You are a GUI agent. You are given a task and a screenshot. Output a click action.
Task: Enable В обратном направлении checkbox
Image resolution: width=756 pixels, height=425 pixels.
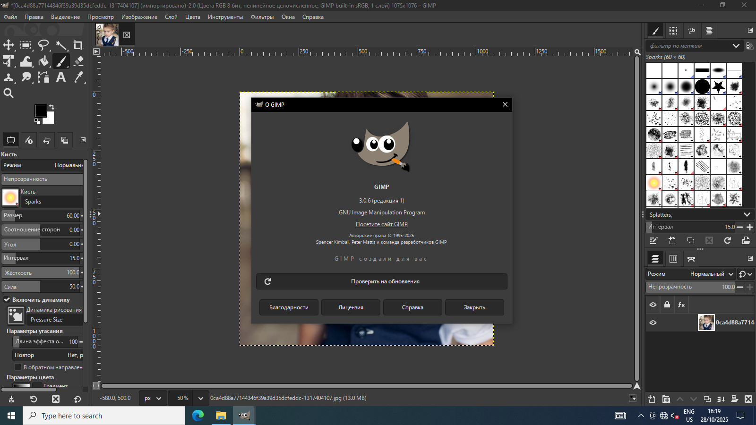click(x=18, y=367)
